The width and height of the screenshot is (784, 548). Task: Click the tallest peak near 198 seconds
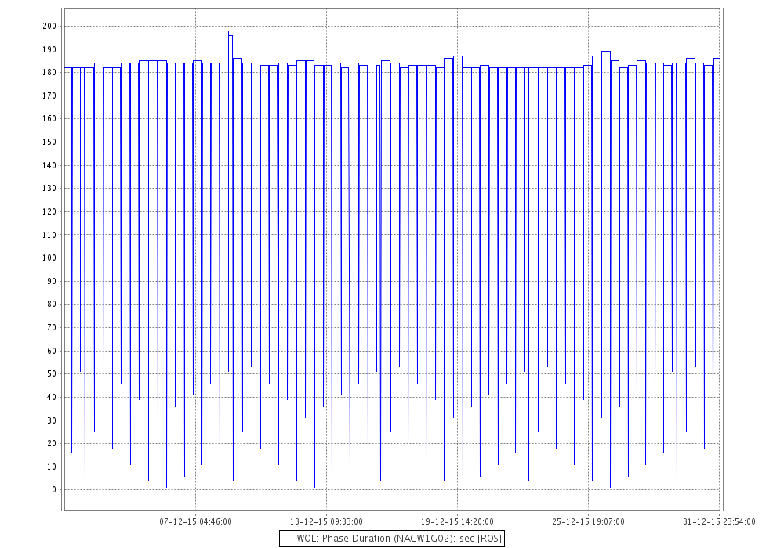click(x=224, y=31)
